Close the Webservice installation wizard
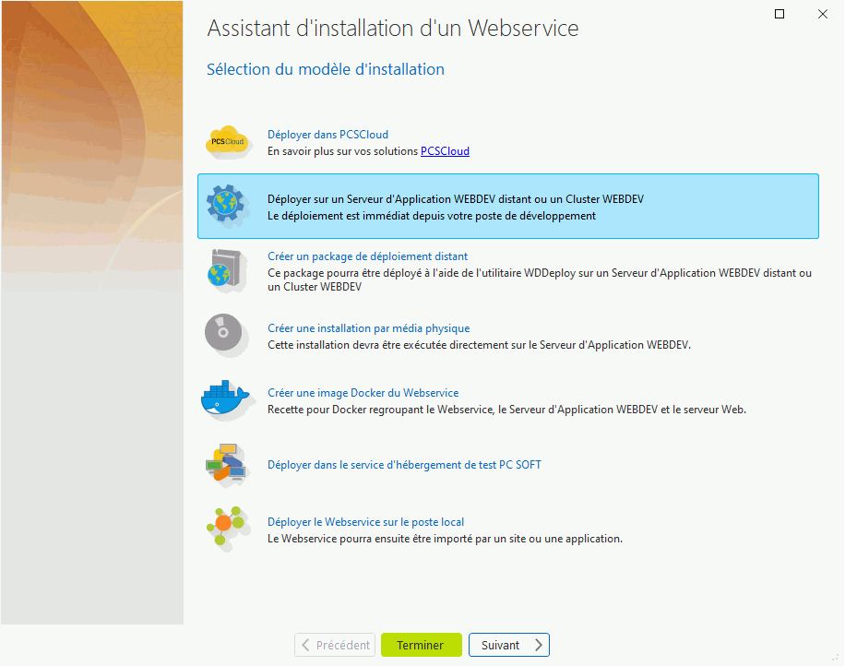Viewport: 845px width, 666px height. [822, 14]
